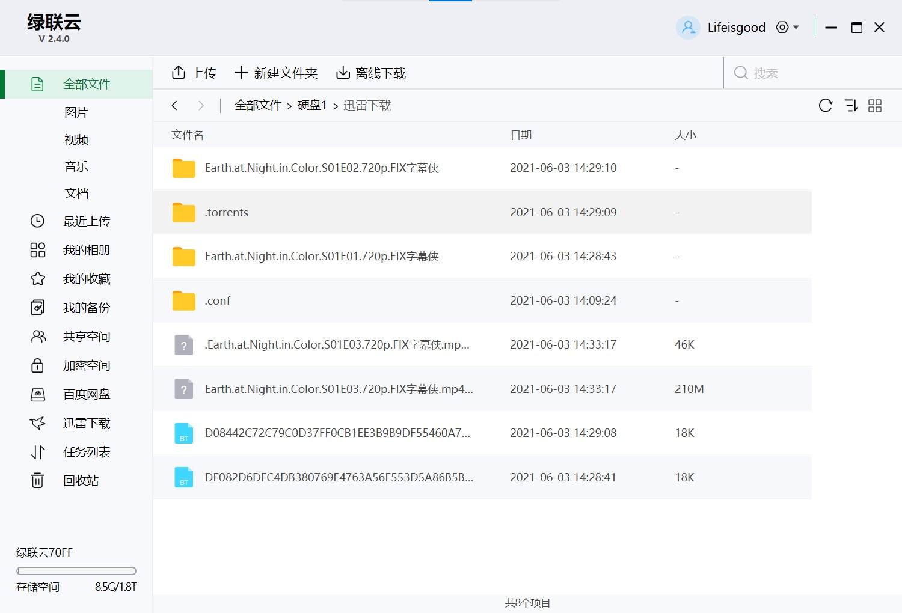Viewport: 902px width, 613px height.
Task: Click the 回收站 trash bin icon
Action: (x=37, y=481)
